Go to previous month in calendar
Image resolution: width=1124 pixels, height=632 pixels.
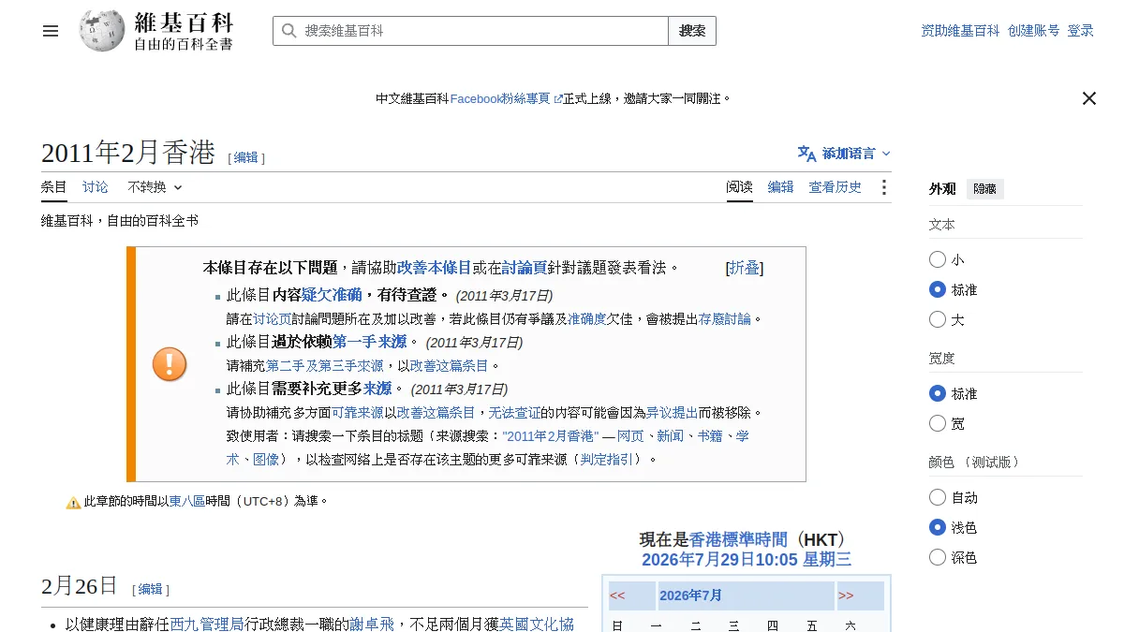point(617,595)
